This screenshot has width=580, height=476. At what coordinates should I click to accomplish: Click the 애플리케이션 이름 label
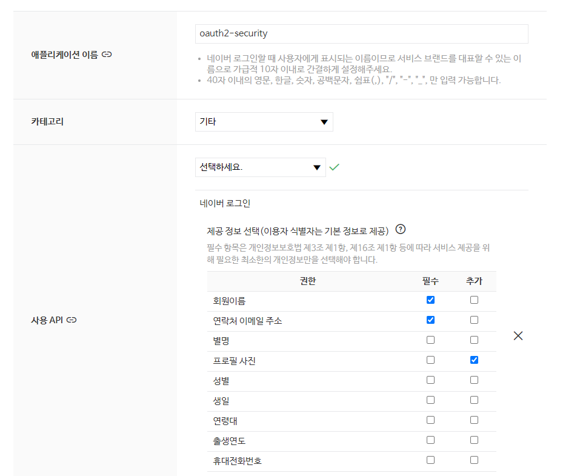pyautogui.click(x=65, y=55)
